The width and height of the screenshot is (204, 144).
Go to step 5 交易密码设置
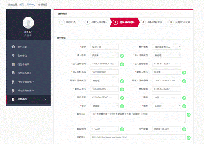click(179, 22)
